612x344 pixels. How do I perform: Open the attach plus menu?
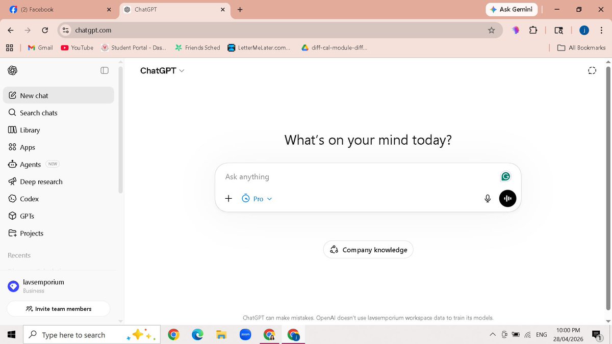228,199
